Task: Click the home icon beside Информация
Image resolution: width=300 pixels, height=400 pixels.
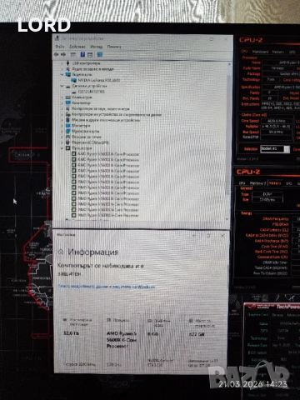Action: (x=61, y=252)
